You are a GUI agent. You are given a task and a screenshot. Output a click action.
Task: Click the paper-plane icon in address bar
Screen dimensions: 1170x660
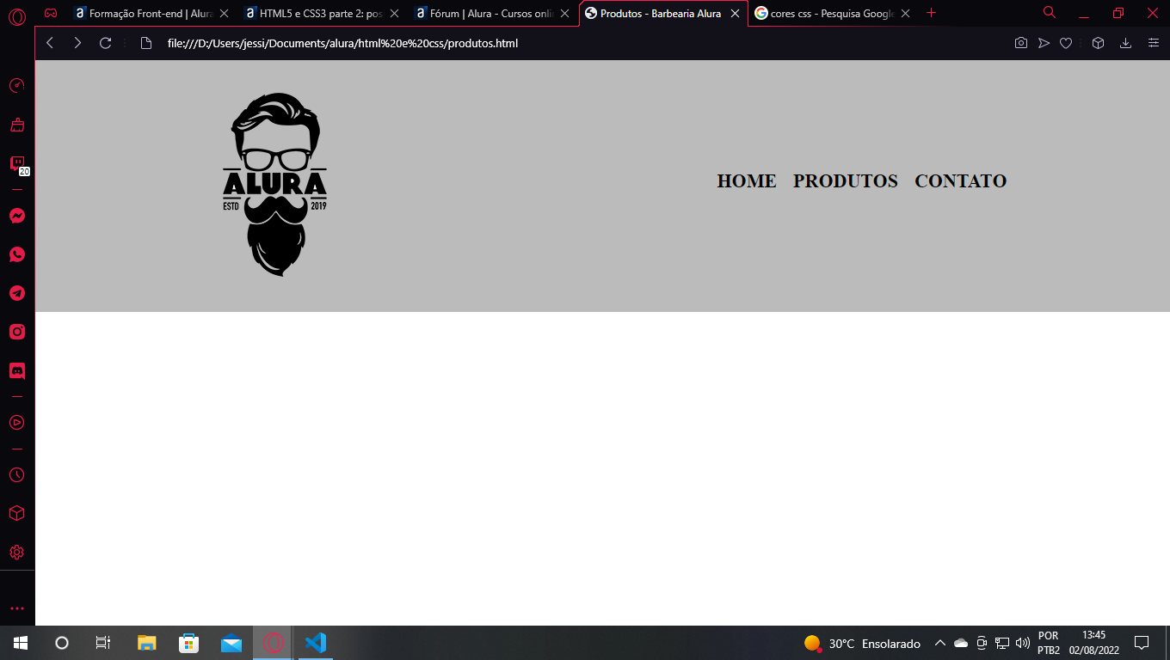(1044, 43)
